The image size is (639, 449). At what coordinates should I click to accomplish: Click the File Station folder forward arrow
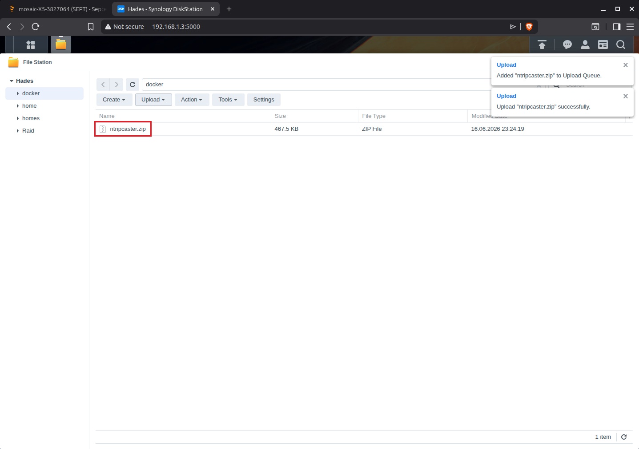117,85
